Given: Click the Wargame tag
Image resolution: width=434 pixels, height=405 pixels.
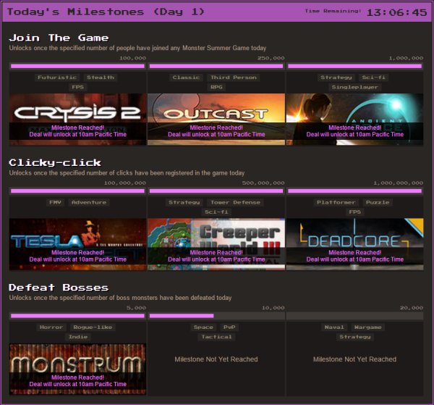Looking at the screenshot, I should 368,327.
